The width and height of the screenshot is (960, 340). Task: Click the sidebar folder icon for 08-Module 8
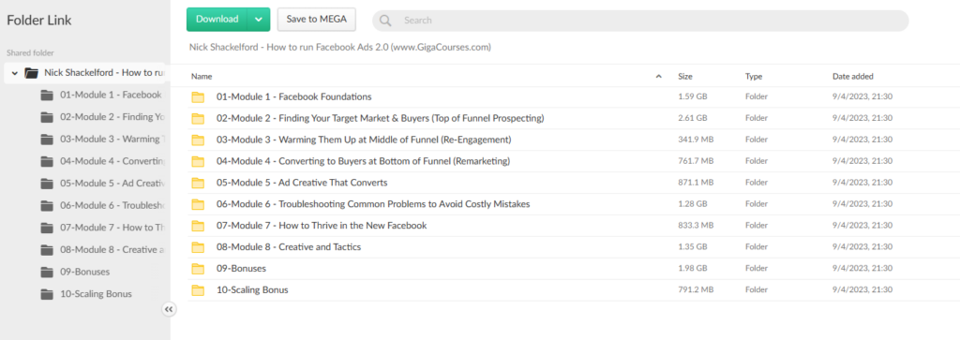(x=47, y=249)
